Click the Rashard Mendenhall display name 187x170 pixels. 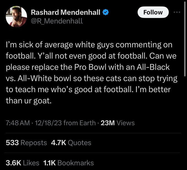[x=66, y=12]
